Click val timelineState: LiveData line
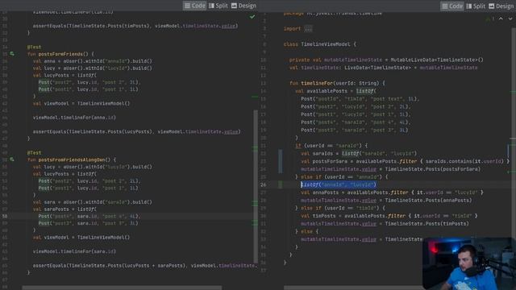 click(384, 68)
